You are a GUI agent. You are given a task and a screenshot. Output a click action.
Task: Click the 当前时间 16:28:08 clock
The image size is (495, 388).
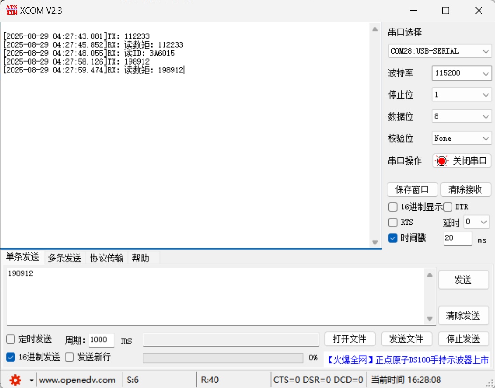[x=406, y=380]
